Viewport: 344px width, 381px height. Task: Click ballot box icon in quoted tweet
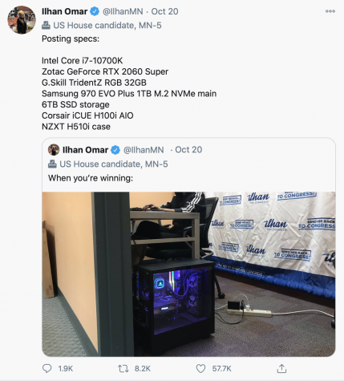click(52, 164)
